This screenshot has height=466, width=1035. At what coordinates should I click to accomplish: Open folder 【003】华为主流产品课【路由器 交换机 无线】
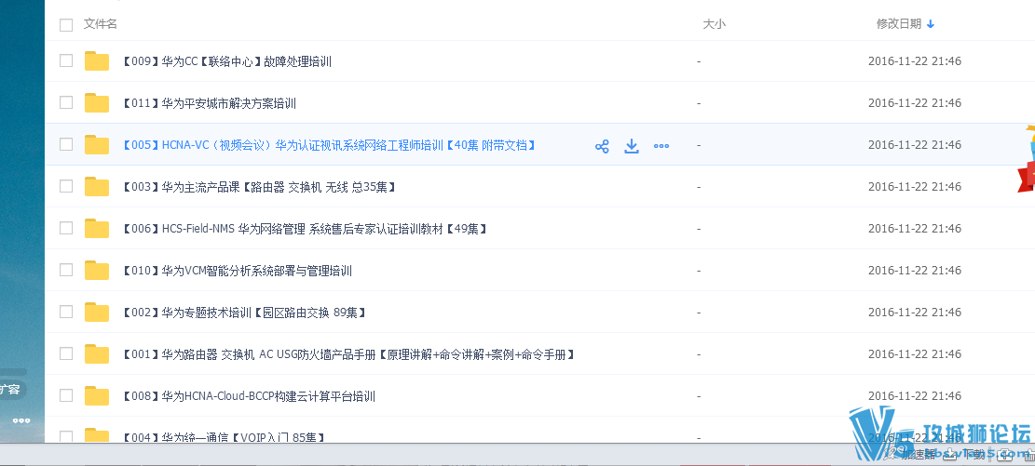click(x=259, y=187)
